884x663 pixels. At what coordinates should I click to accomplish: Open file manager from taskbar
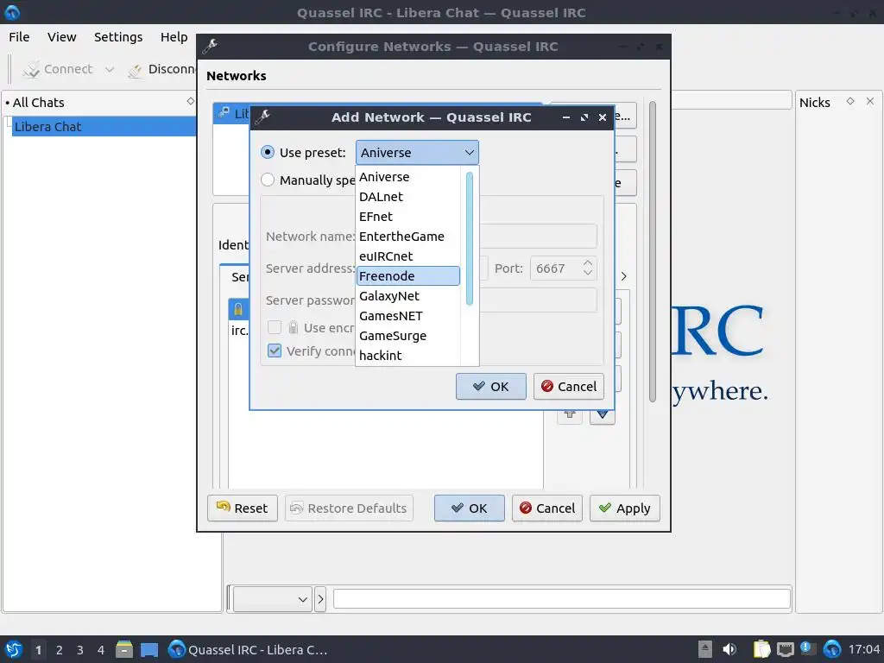click(124, 649)
